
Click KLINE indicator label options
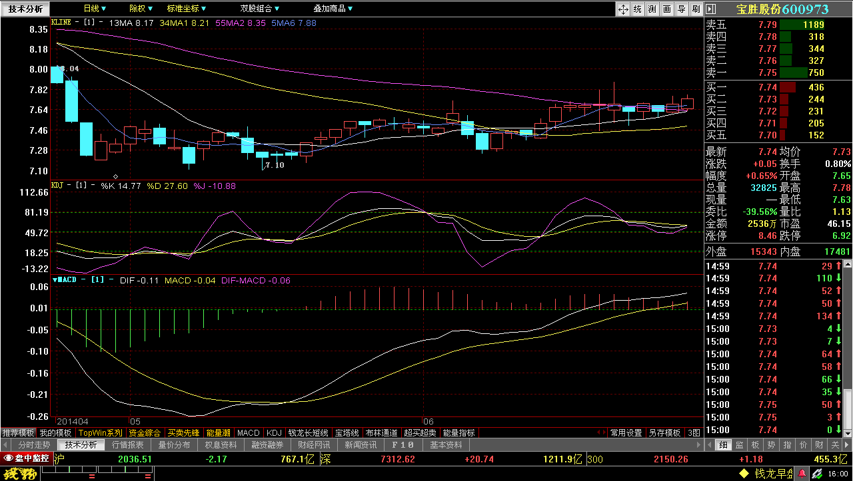click(61, 22)
